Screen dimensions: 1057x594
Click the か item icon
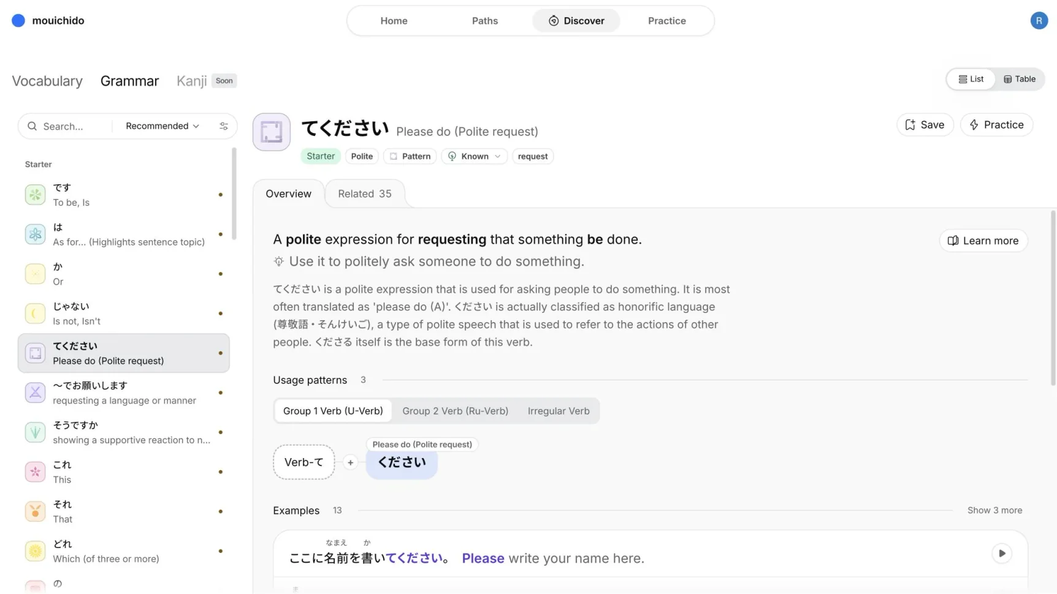[35, 274]
